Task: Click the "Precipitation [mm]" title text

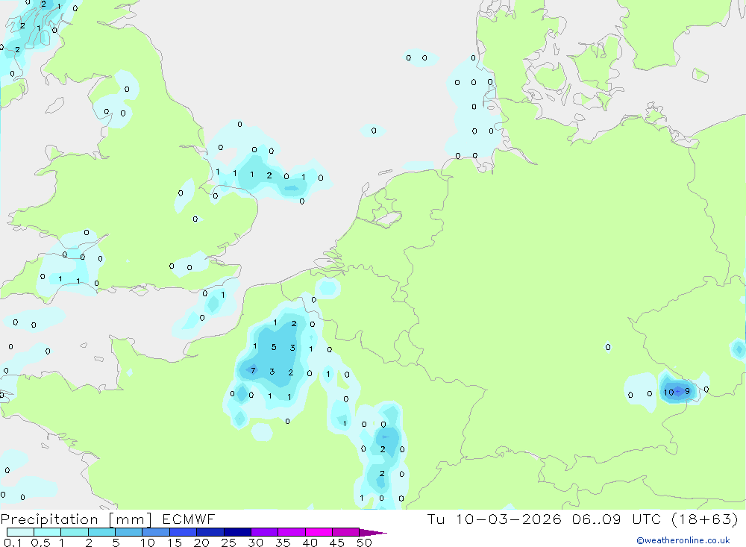Action: (x=76, y=519)
